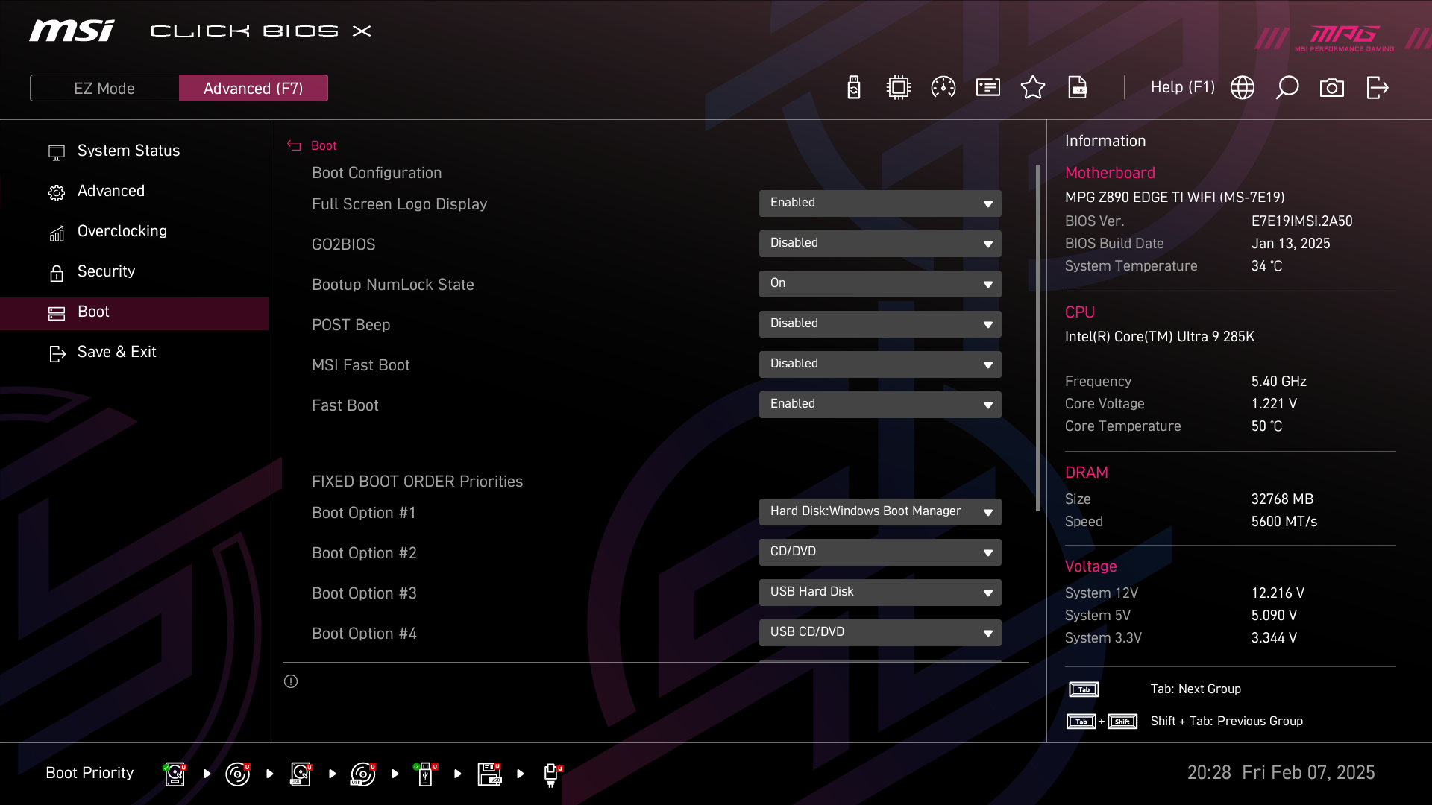Expand the Fast Boot dropdown

coord(880,405)
